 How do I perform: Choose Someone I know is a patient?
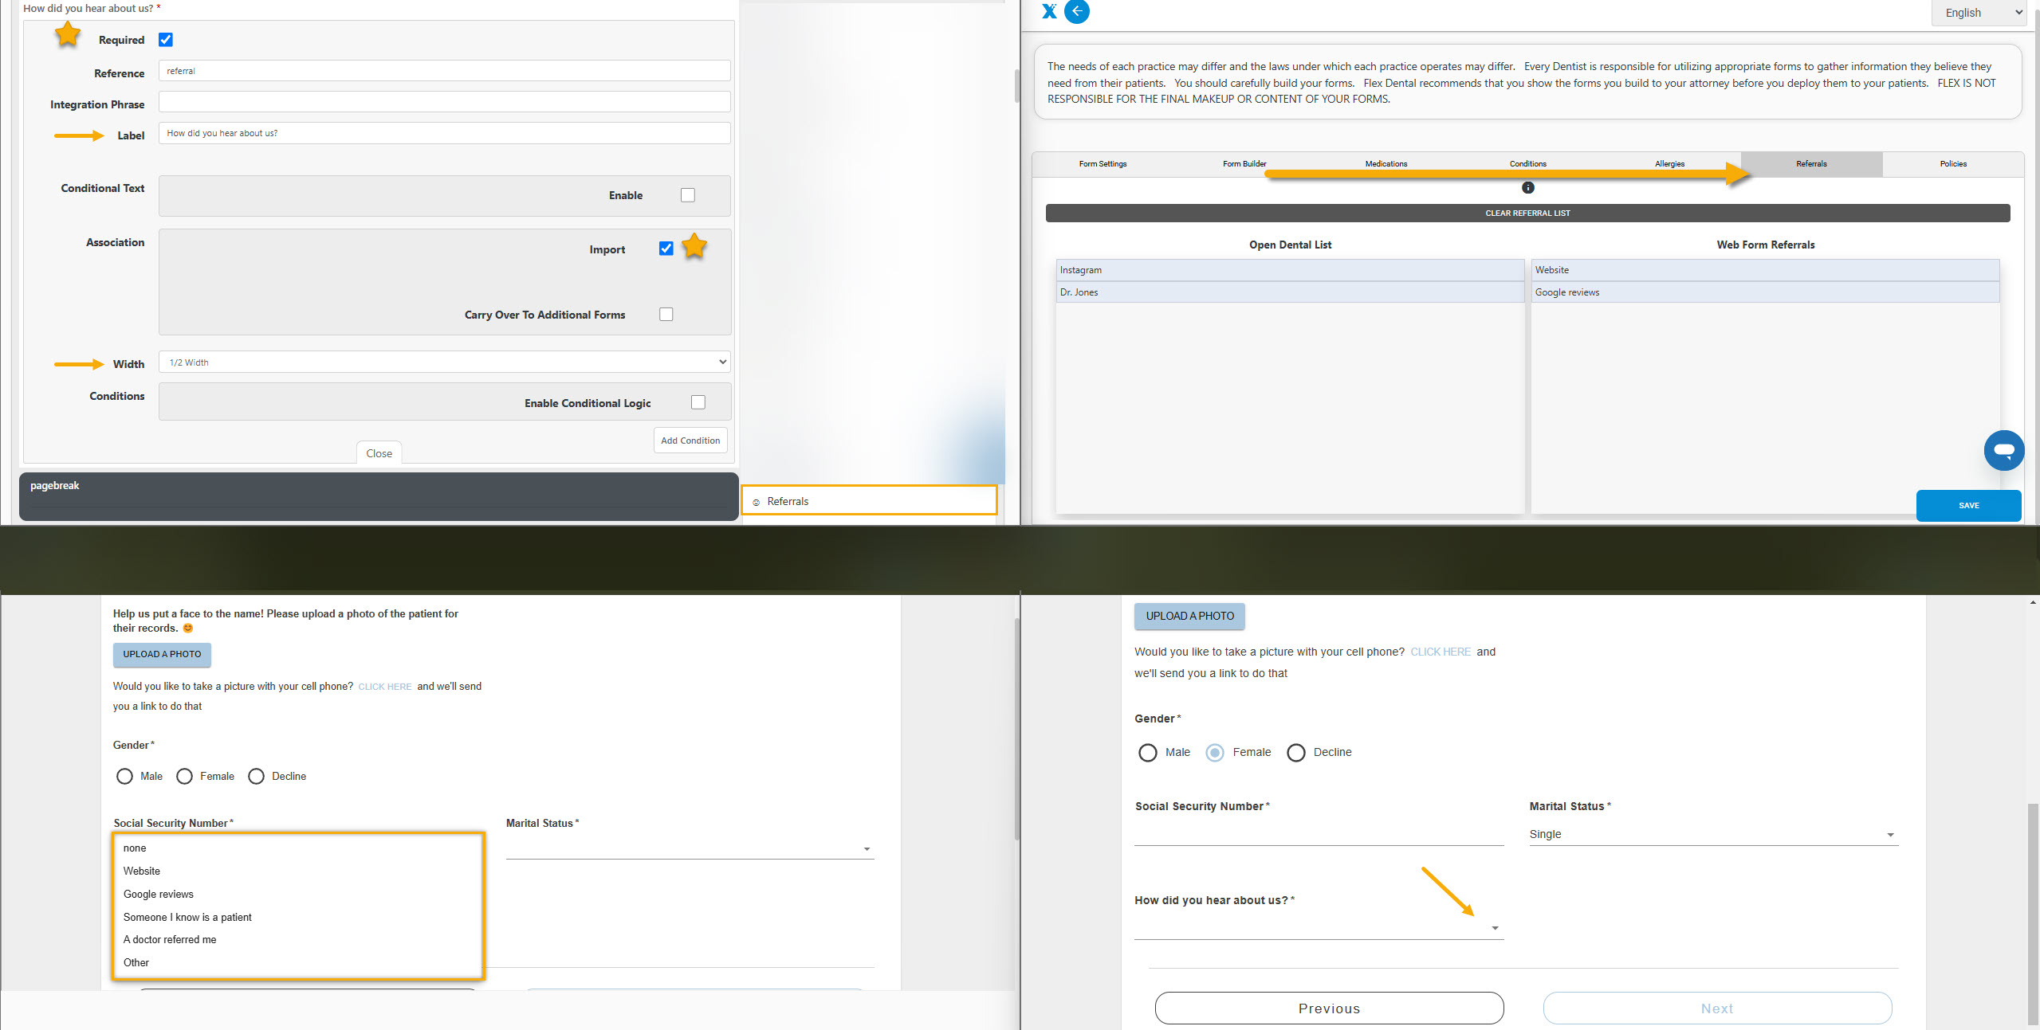coord(187,918)
